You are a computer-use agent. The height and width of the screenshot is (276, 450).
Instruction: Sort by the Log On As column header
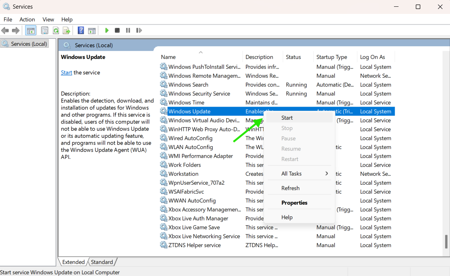click(x=376, y=57)
